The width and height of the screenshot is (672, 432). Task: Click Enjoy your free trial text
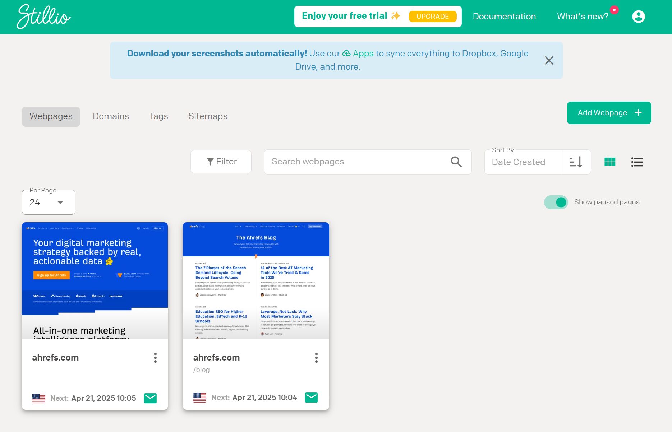[345, 16]
